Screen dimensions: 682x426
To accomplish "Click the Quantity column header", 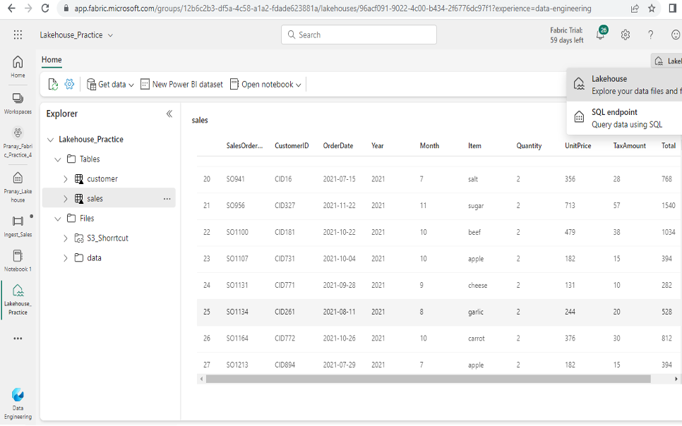I will click(529, 146).
